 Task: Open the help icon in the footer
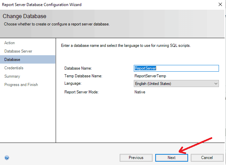point(7,158)
